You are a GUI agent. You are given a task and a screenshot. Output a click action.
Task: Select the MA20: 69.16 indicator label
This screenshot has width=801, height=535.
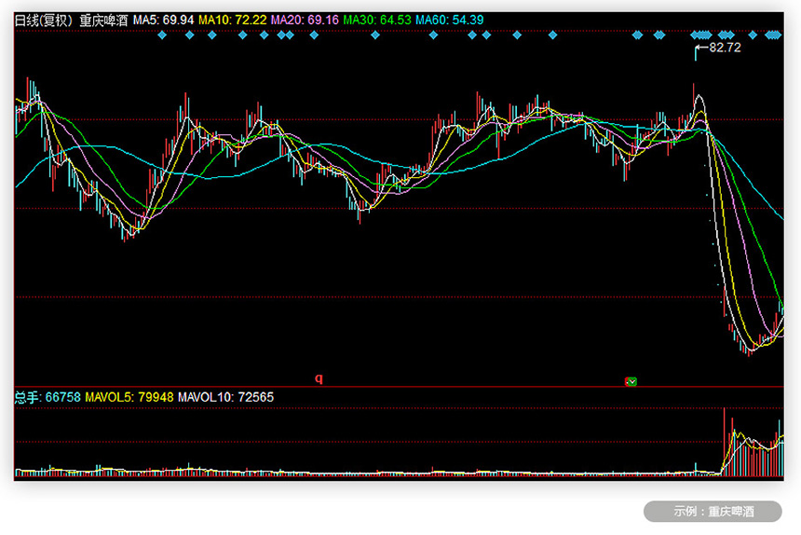point(305,20)
